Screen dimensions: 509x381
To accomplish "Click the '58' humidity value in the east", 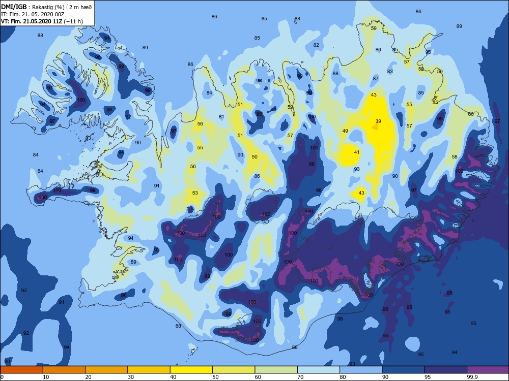I will tap(455, 156).
